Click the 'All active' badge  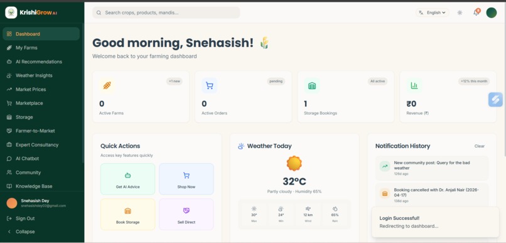click(x=377, y=82)
